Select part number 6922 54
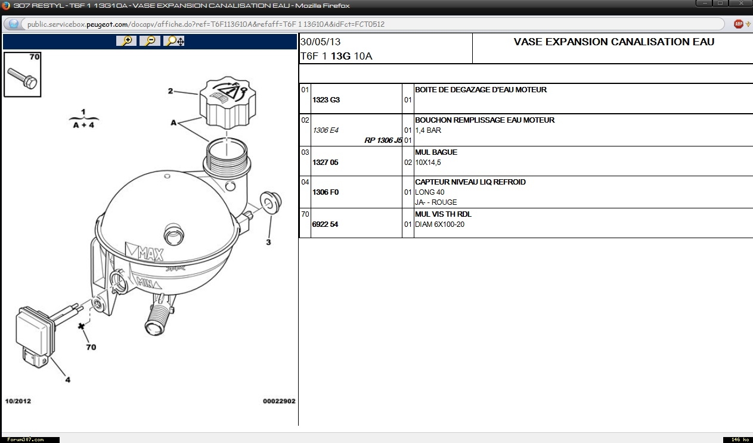 (x=325, y=224)
